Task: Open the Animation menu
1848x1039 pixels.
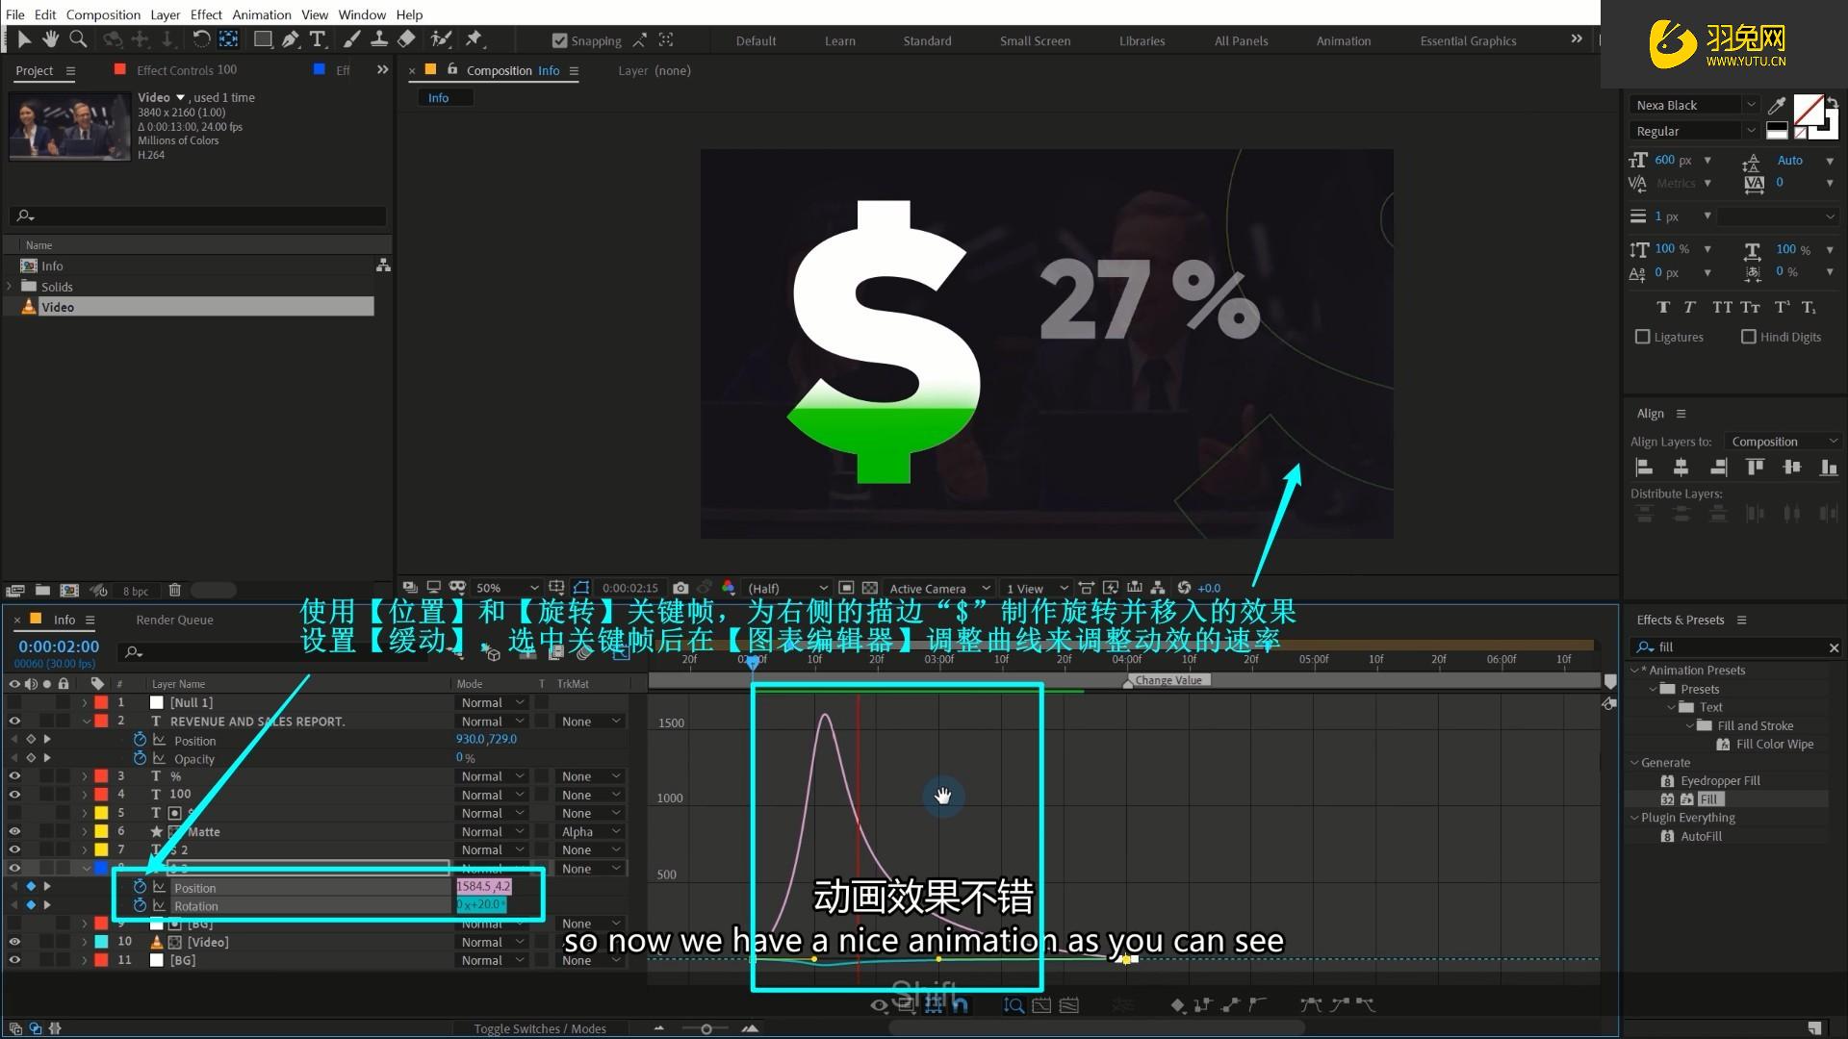Action: 261,14
